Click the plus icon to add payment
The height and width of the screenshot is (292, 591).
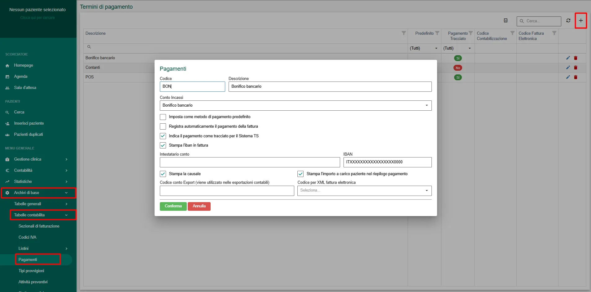(x=581, y=21)
